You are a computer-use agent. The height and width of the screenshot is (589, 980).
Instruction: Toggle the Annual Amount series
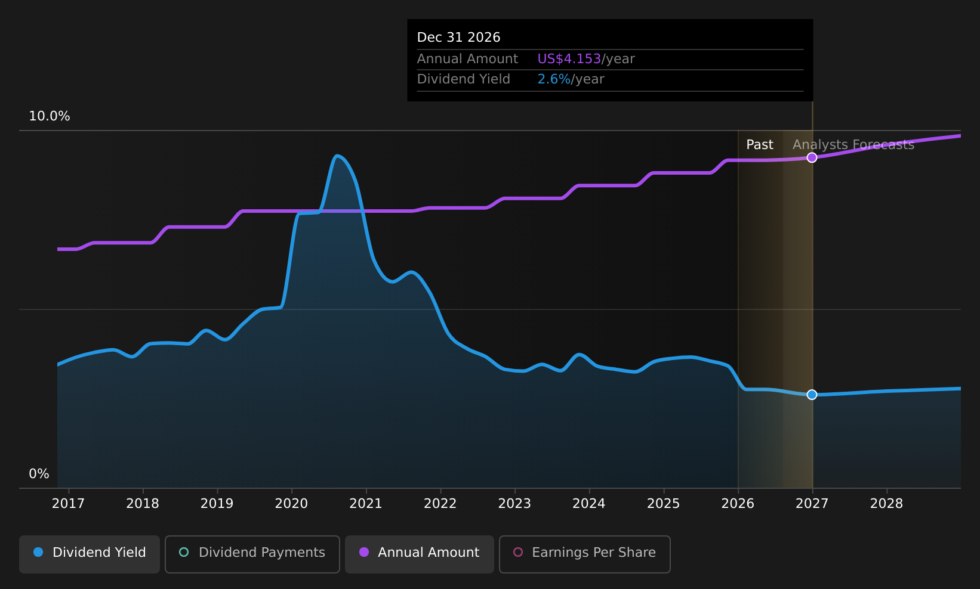[420, 554]
